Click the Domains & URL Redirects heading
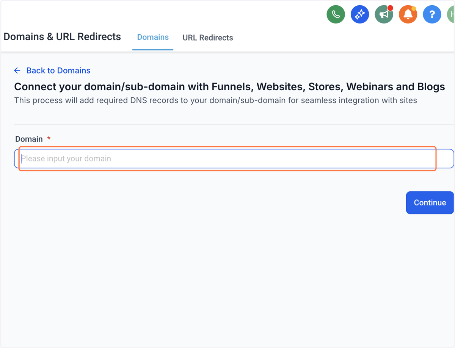The height and width of the screenshot is (348, 455). pos(62,37)
